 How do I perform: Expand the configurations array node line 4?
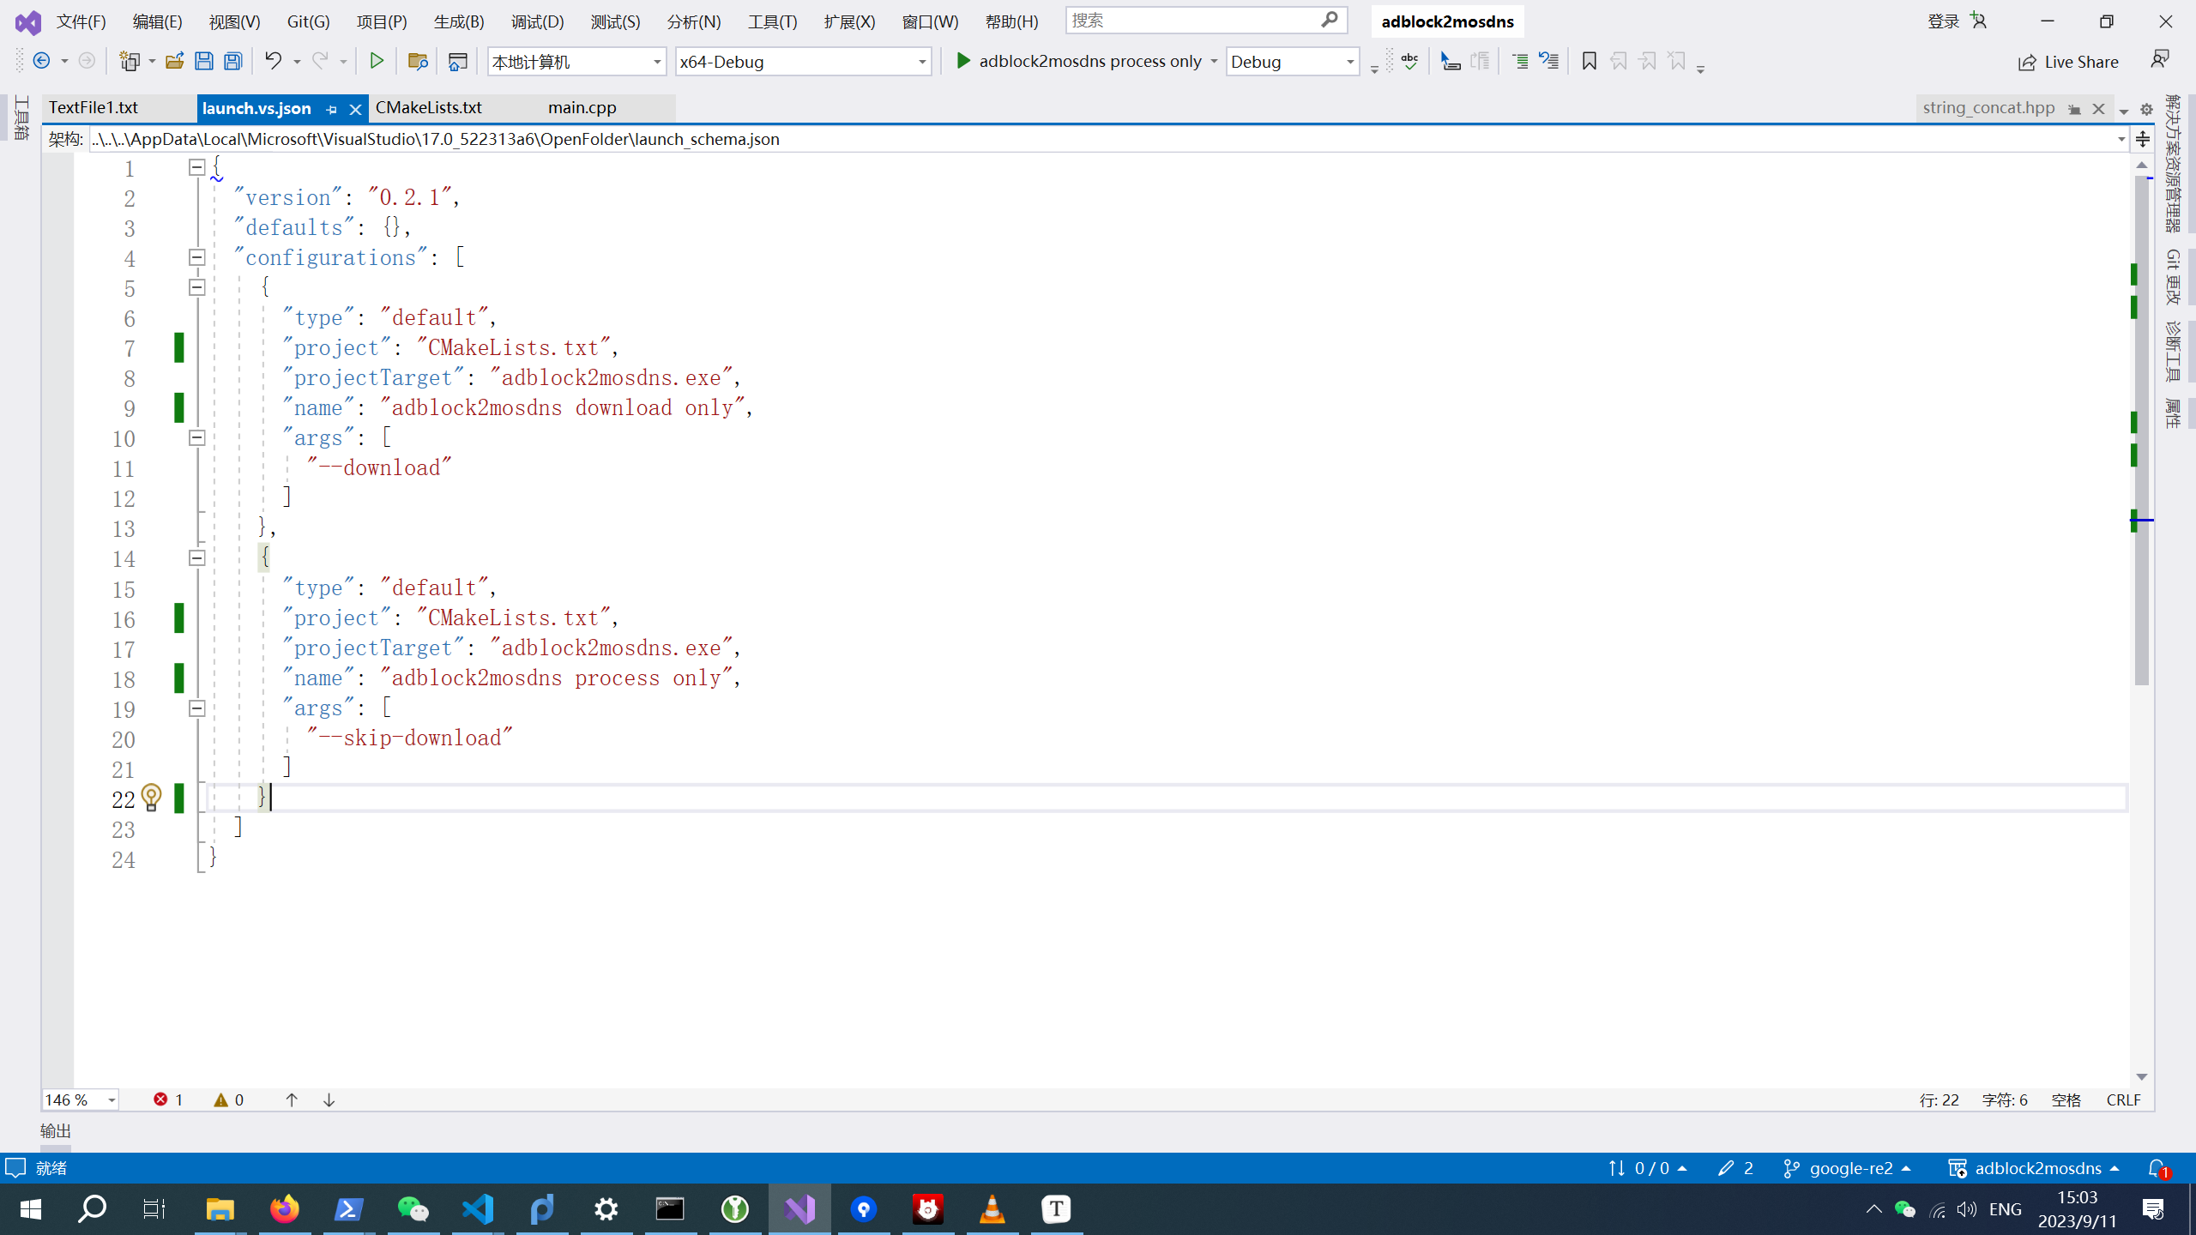pos(197,258)
